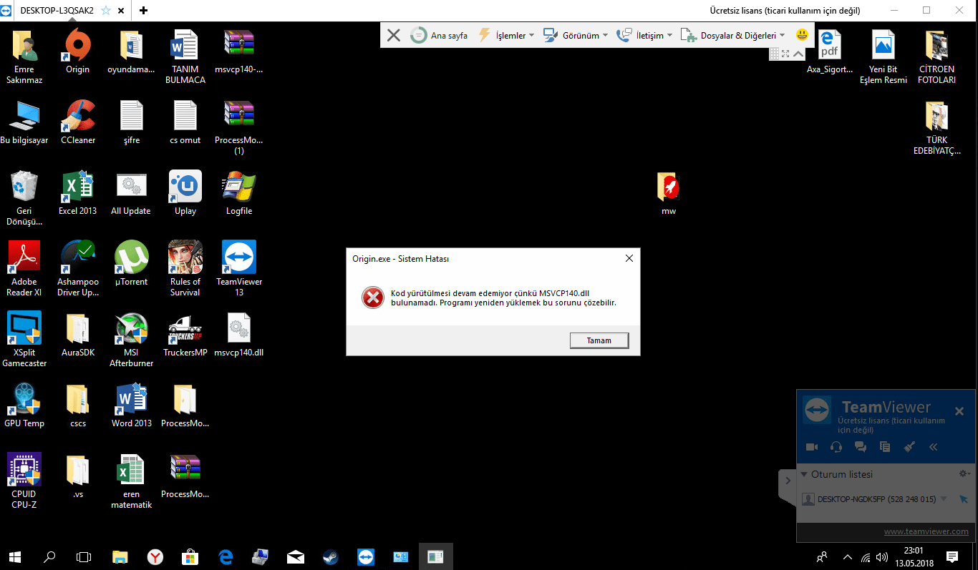Start a video call from the TeamViewer panel

(x=811, y=446)
